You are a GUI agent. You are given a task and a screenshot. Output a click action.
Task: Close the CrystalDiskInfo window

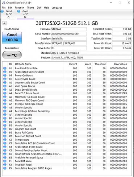coord(129,3)
